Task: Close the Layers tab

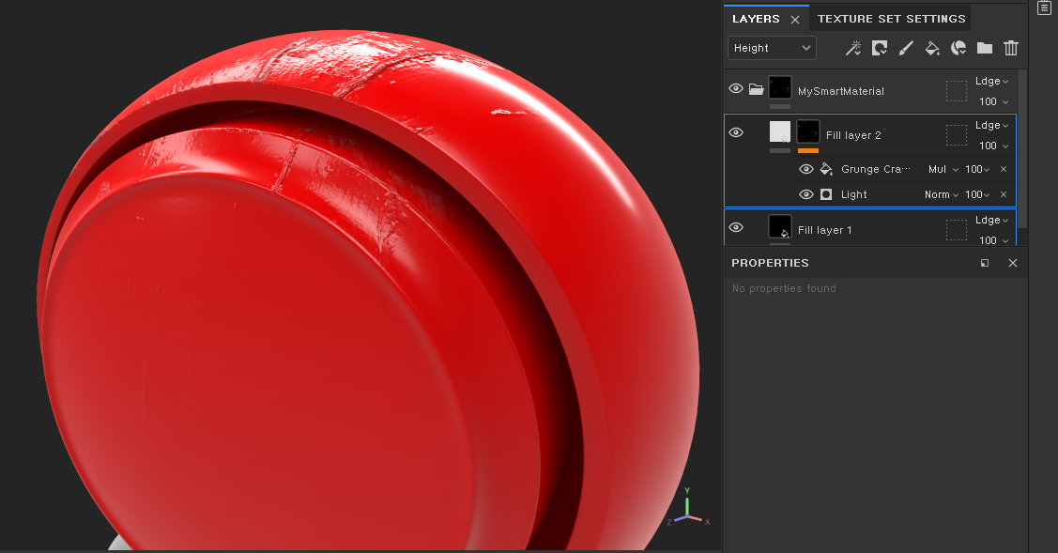Action: (795, 20)
